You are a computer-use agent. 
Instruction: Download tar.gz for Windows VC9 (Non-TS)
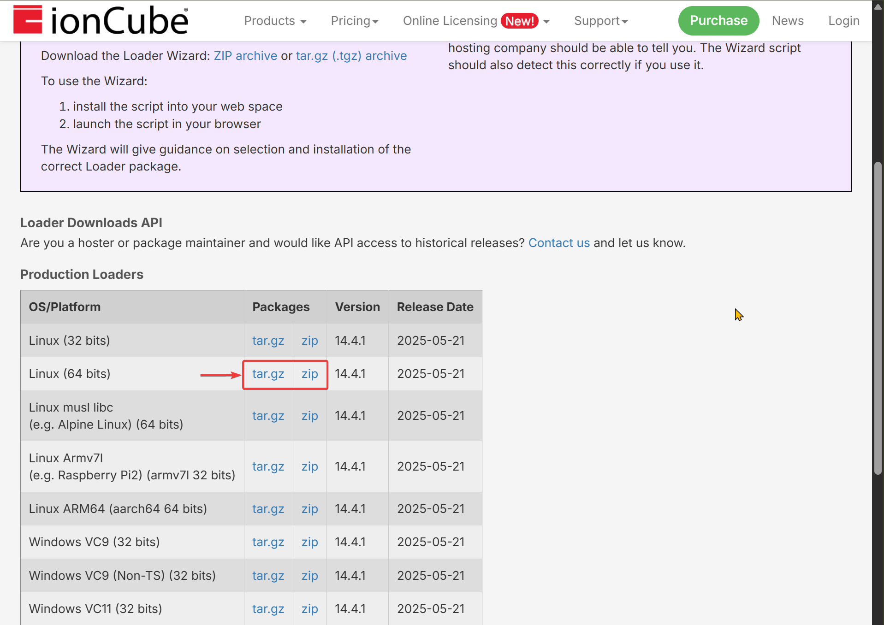click(268, 576)
